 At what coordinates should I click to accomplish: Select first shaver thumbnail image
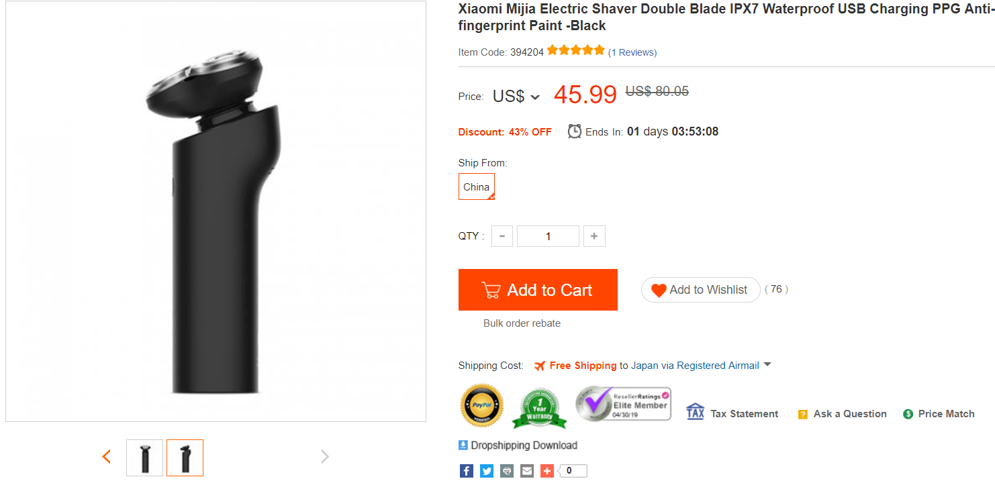145,457
